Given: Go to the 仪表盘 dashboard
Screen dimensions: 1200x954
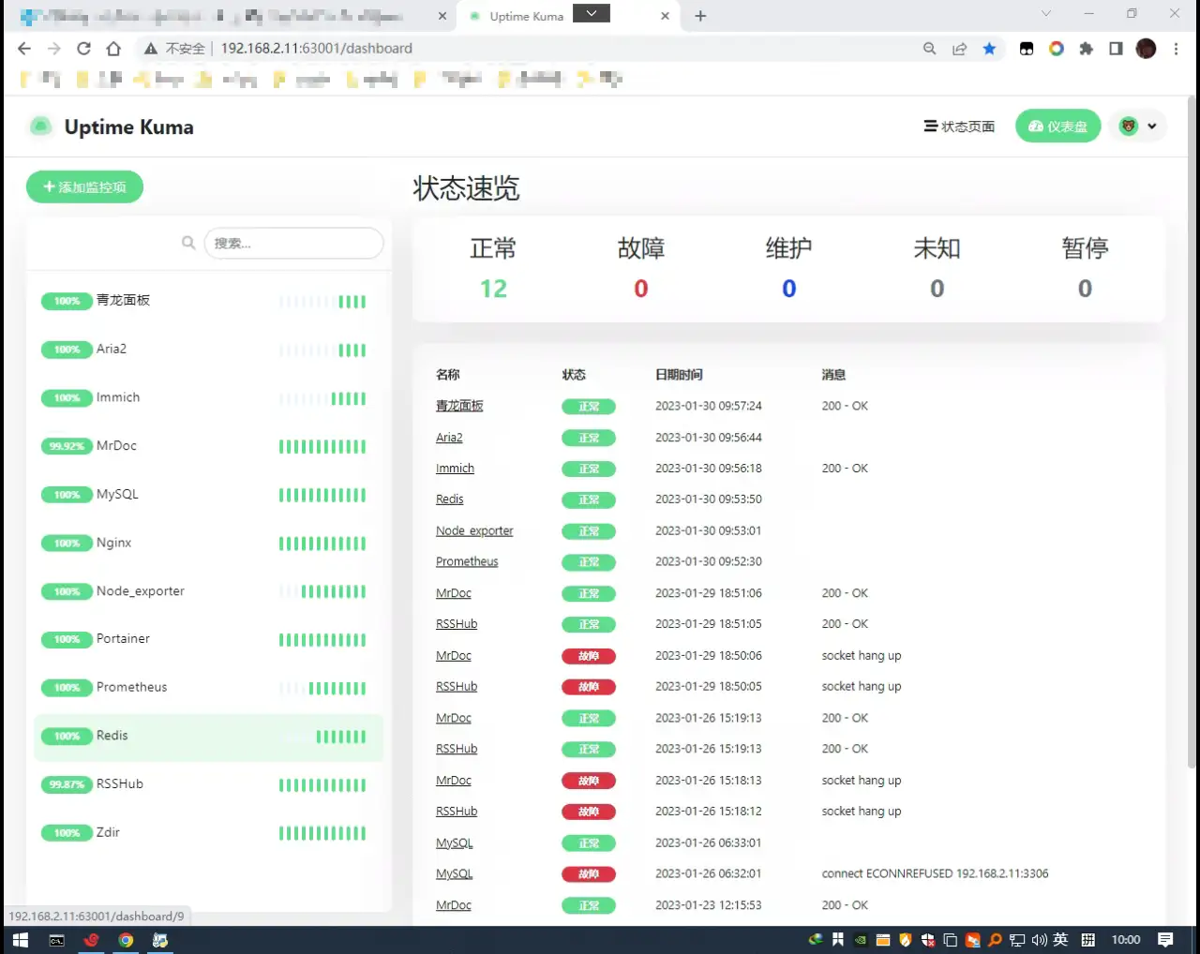Looking at the screenshot, I should 1058,127.
